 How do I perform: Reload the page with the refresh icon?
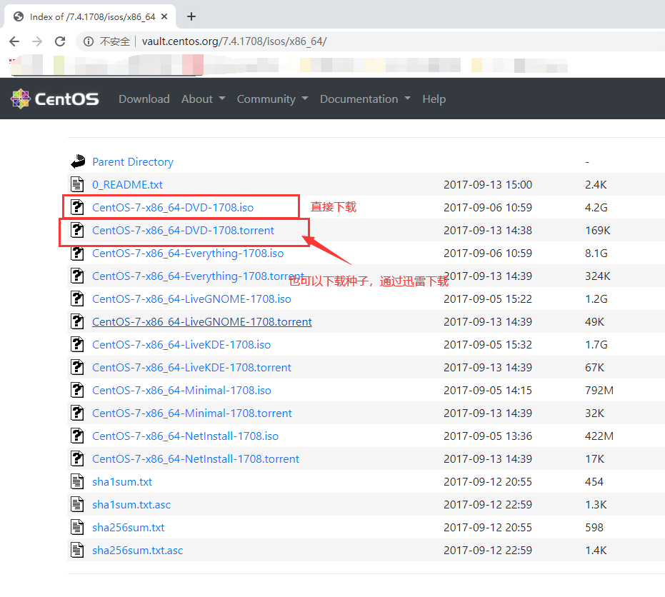point(60,41)
